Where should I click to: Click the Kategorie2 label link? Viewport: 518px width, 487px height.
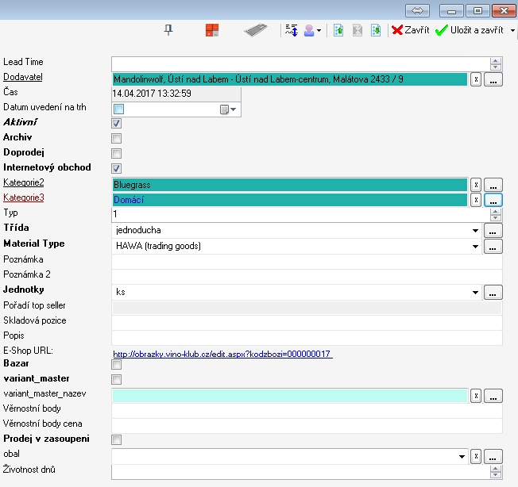(24, 182)
